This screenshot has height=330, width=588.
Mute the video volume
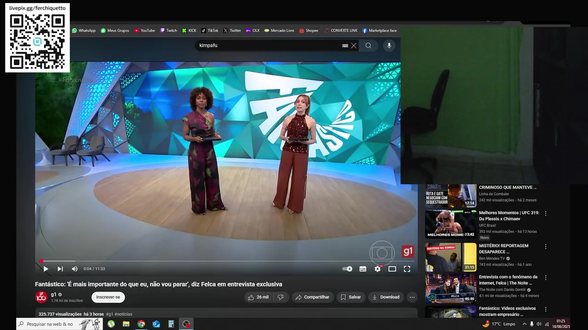(74, 269)
